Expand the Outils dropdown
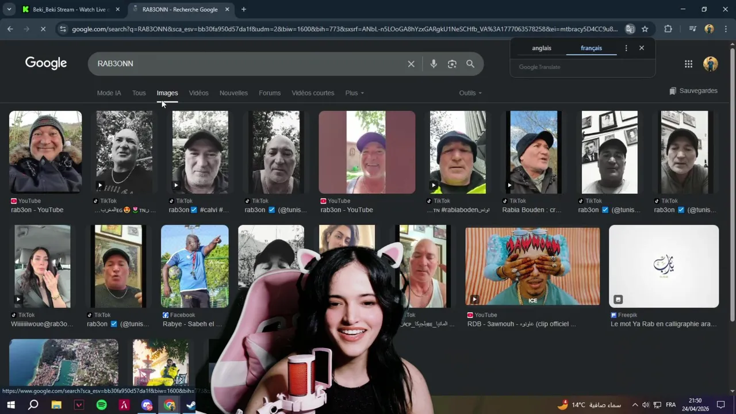736x414 pixels. click(x=470, y=93)
